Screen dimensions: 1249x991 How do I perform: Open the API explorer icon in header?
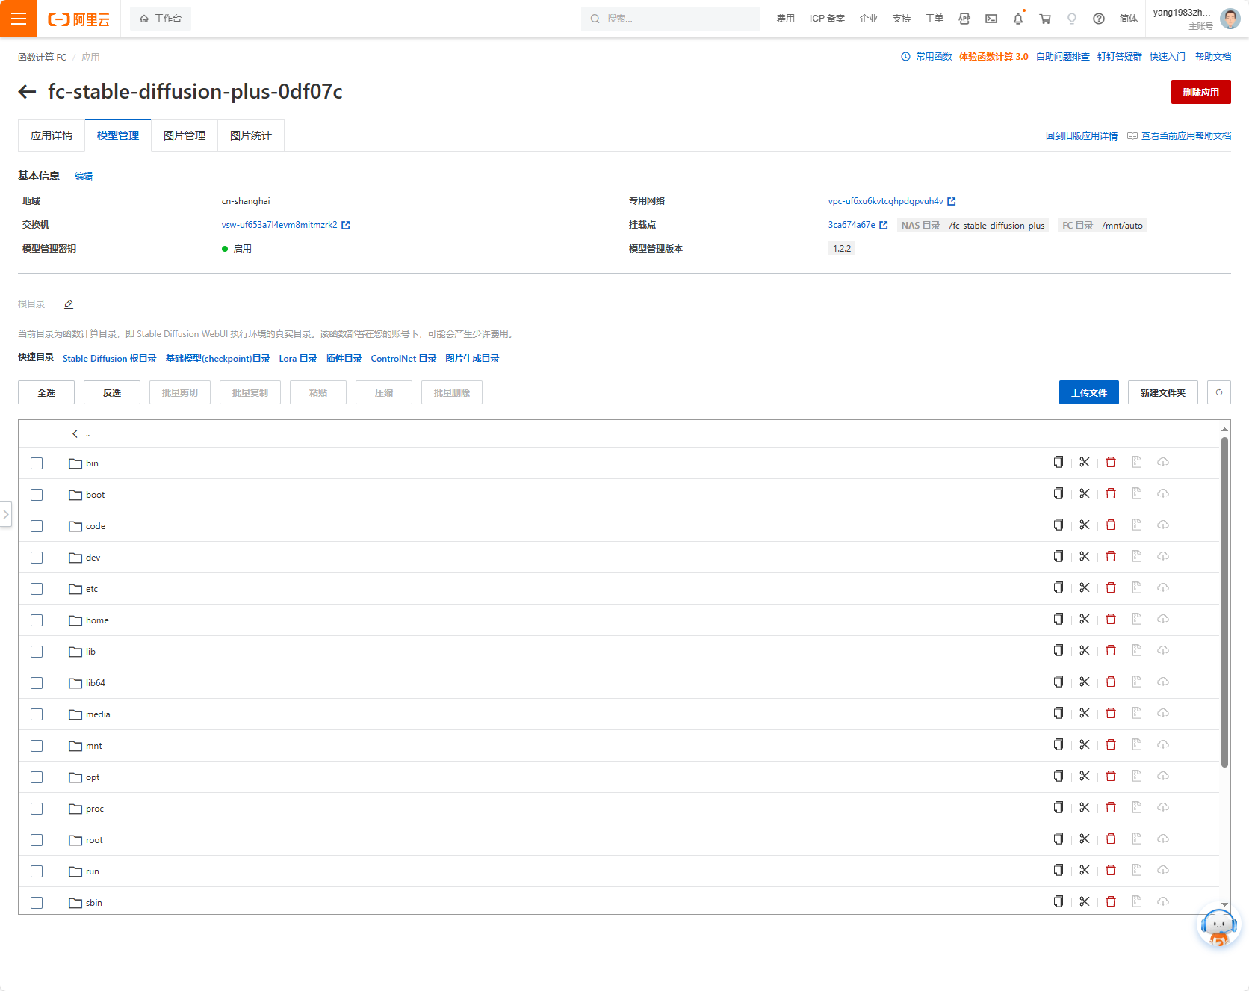(x=964, y=19)
